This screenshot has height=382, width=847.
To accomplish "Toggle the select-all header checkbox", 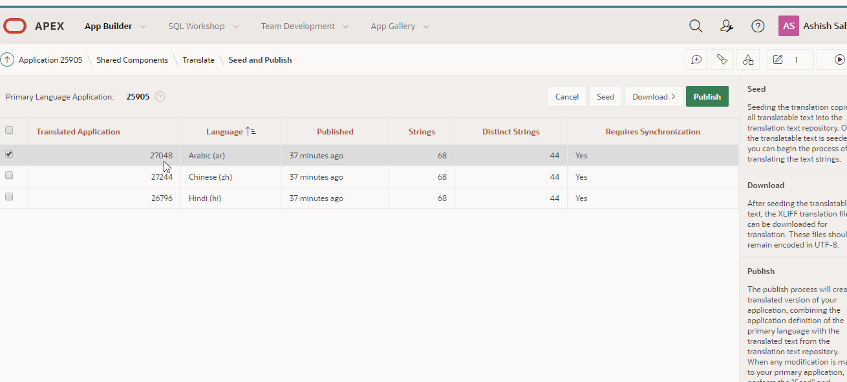I will [9, 130].
